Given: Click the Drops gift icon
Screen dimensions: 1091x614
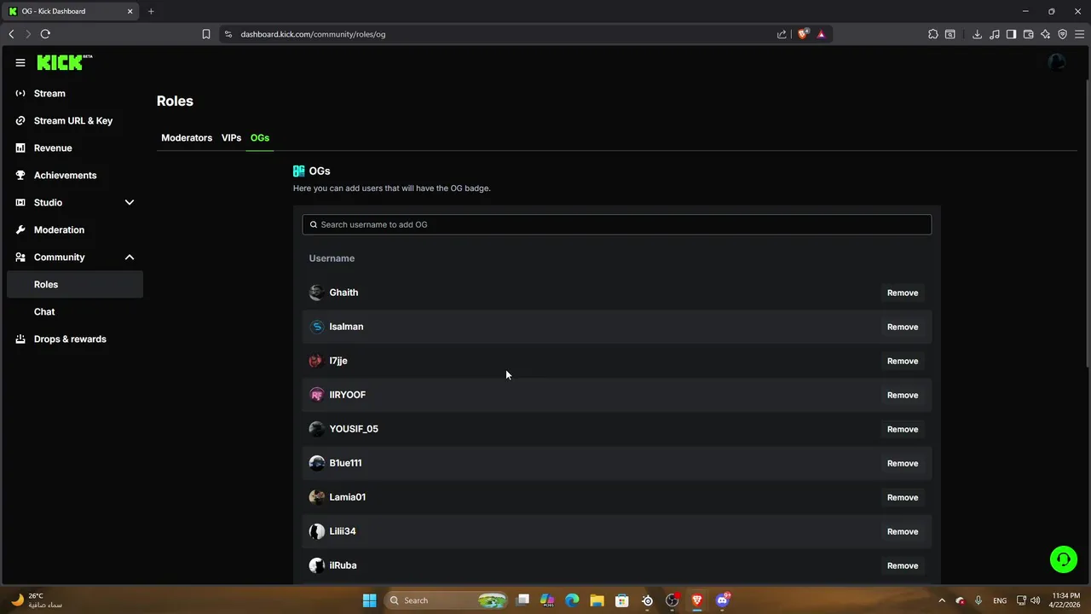Looking at the screenshot, I should pyautogui.click(x=20, y=339).
